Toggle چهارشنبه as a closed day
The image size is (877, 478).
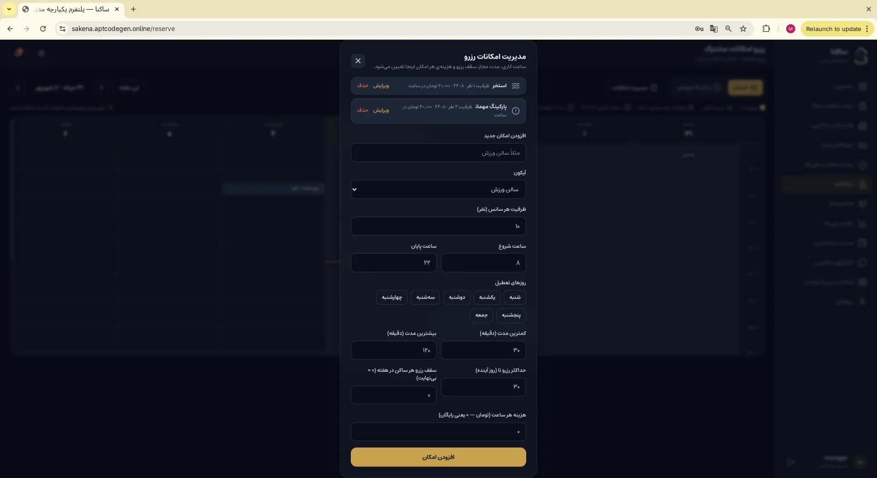[x=392, y=297]
